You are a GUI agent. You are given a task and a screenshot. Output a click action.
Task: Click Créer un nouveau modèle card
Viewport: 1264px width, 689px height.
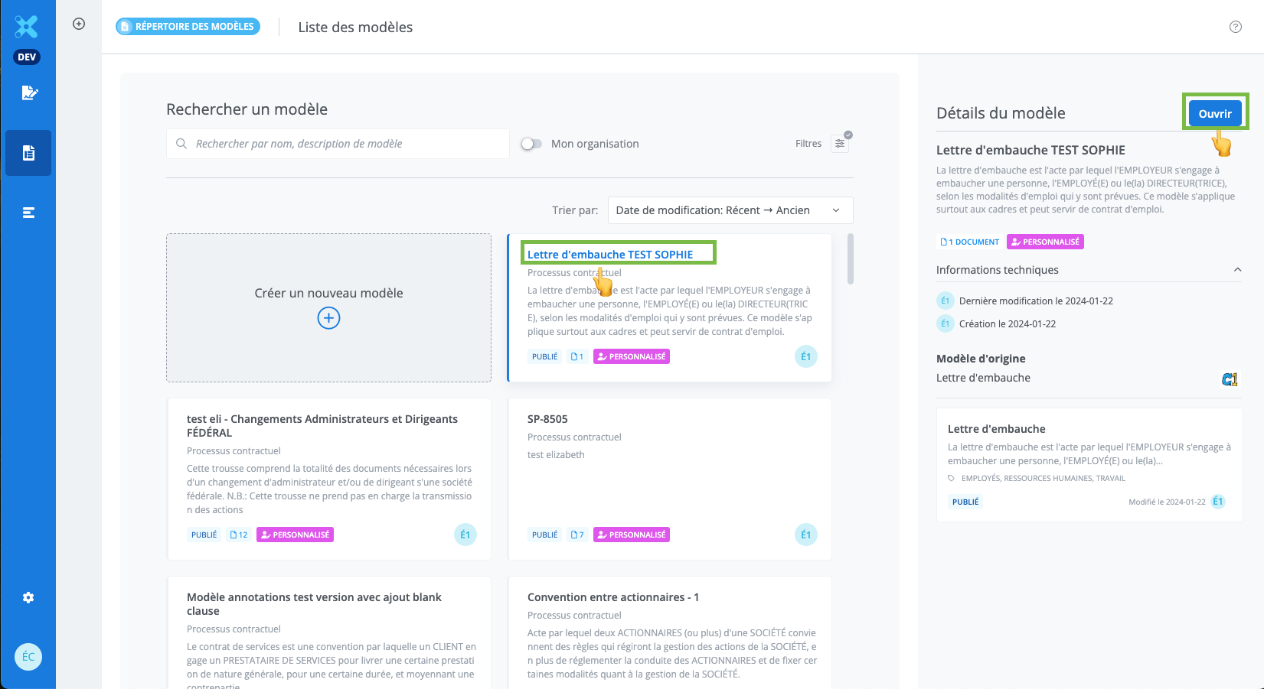coord(328,307)
